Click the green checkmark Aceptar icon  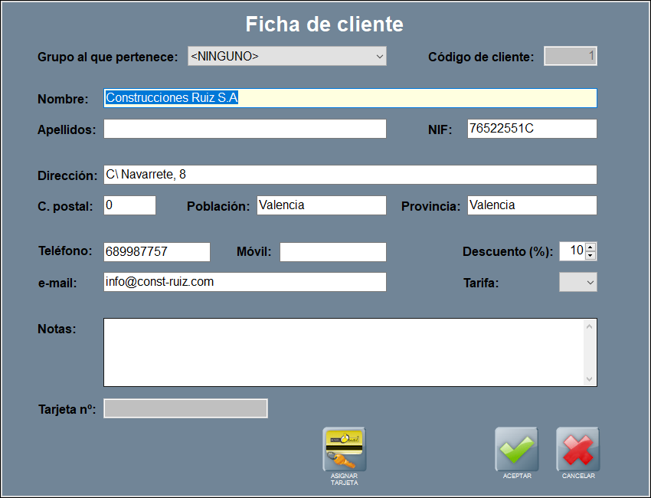516,449
